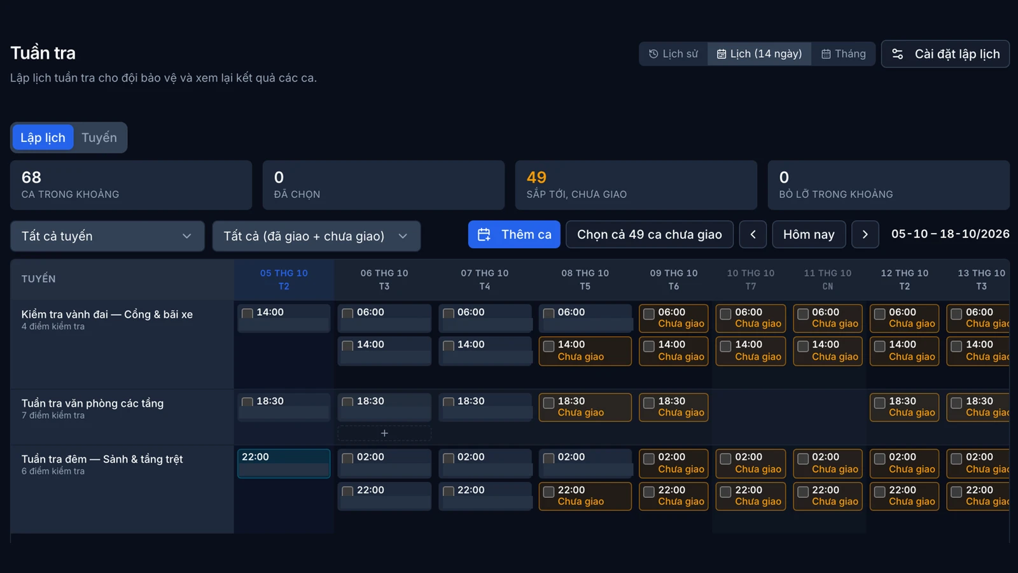Click the chevron on Tất cả tuyến dropdown
Screen dimensions: 1018x573
click(x=187, y=236)
